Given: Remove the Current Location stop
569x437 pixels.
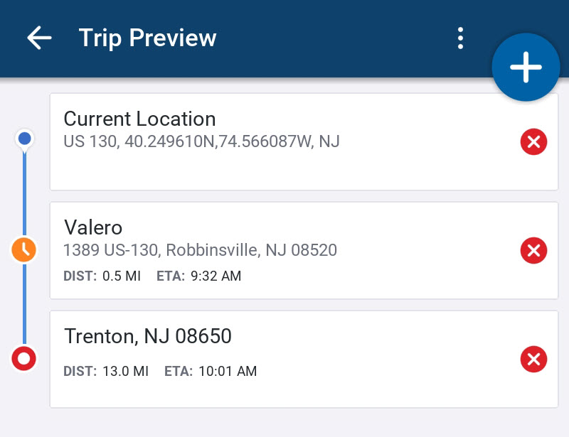Looking at the screenshot, I should point(533,143).
